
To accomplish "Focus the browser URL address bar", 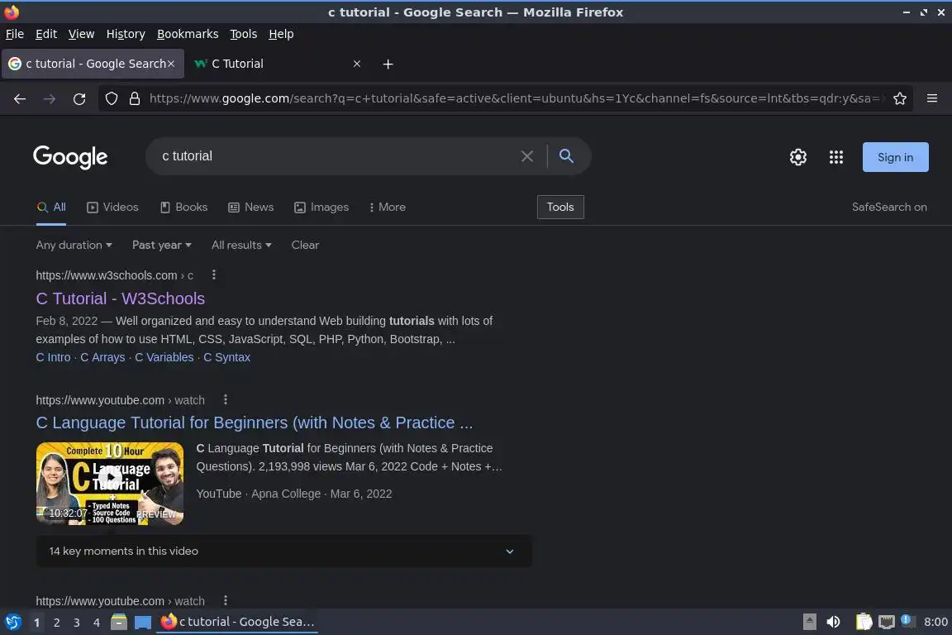I will pos(516,98).
